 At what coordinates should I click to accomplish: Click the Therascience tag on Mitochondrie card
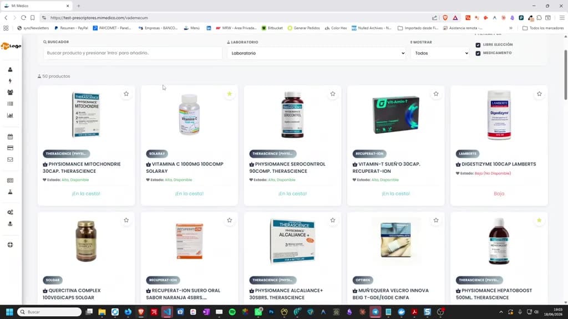click(x=67, y=154)
